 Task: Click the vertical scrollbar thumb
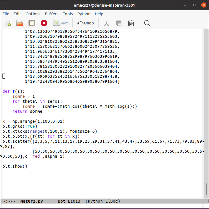click(x=206, y=189)
